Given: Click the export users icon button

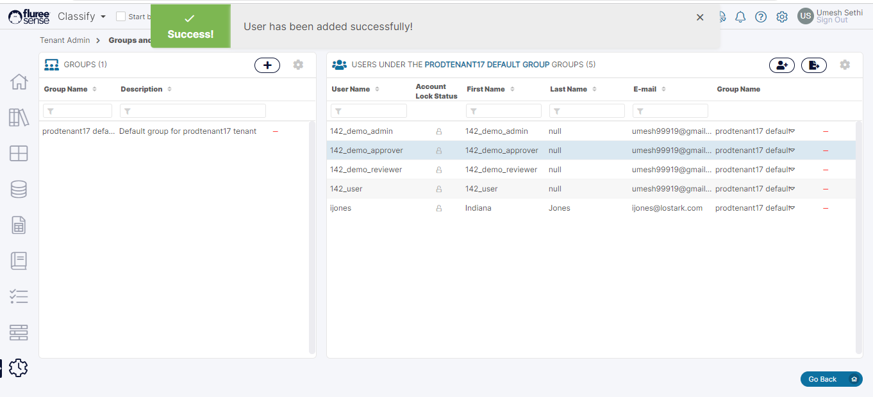Looking at the screenshot, I should 813,65.
